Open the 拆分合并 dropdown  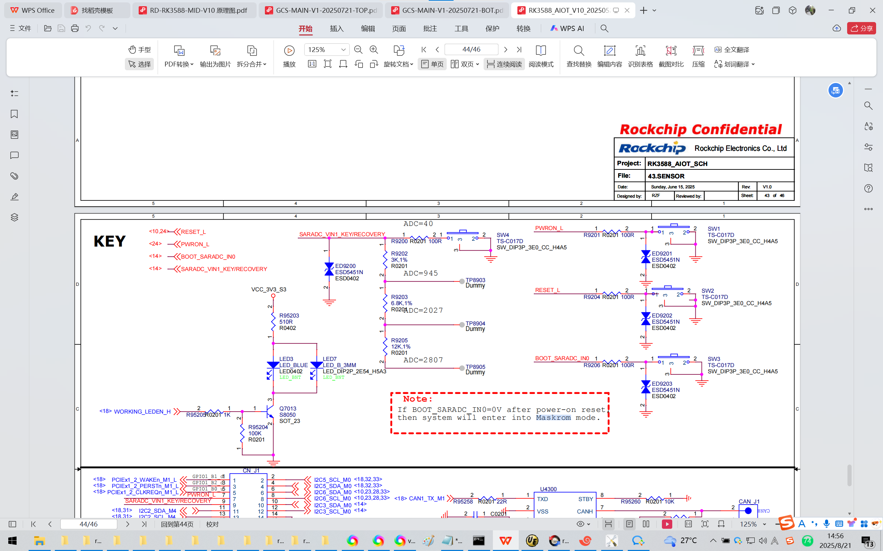(252, 64)
